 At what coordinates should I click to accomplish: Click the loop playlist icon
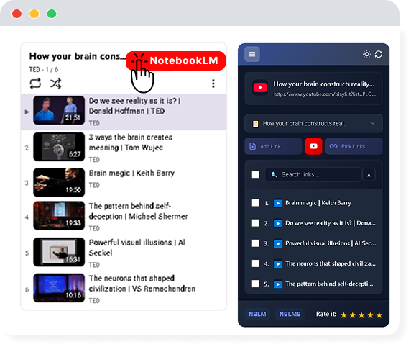[35, 84]
